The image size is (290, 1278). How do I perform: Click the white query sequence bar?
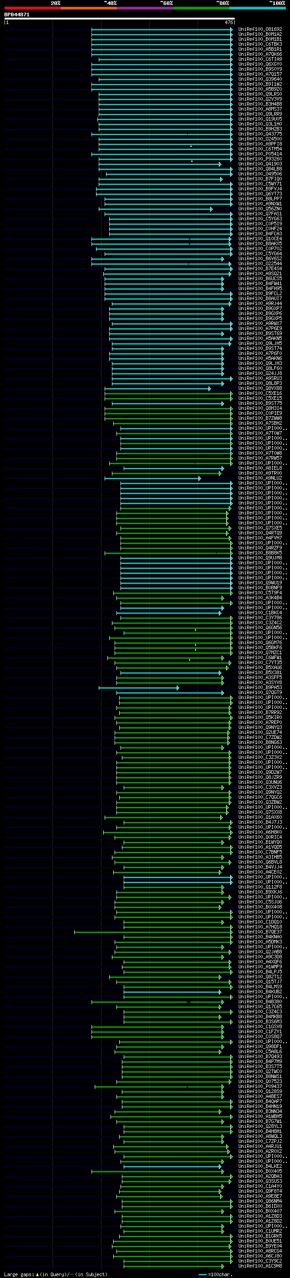[x=120, y=19]
